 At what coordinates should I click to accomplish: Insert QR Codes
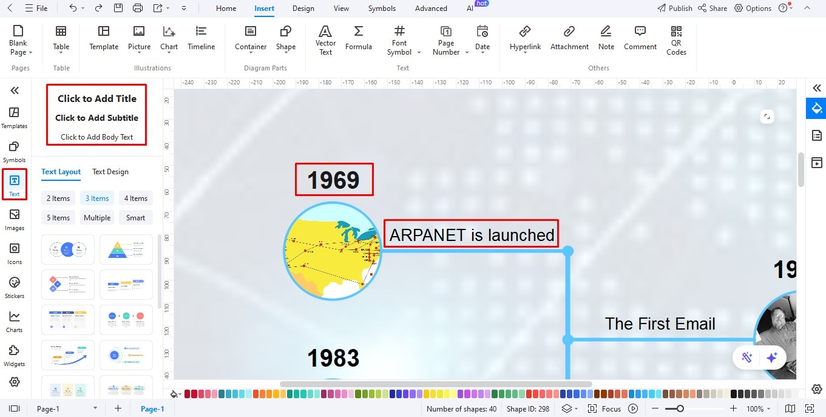(676, 40)
